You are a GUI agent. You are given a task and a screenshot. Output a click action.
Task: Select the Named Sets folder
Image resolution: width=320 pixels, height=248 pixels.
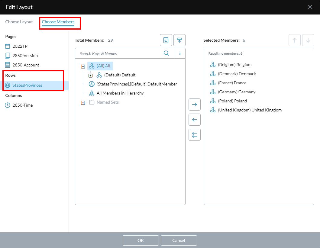108,102
